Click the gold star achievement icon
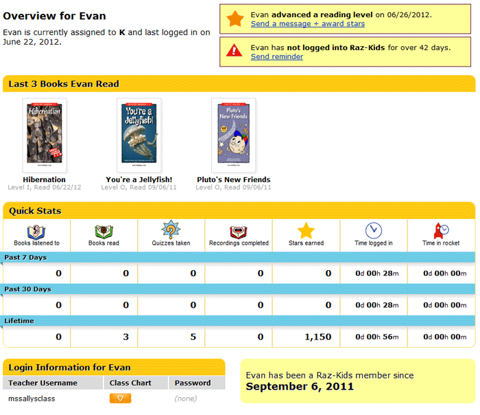 coord(235,19)
